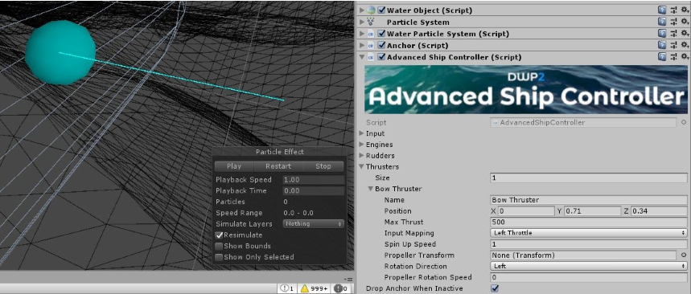Screen dimensions: 691x294
Task: Open gear menu of Anchor script
Action: coord(685,45)
